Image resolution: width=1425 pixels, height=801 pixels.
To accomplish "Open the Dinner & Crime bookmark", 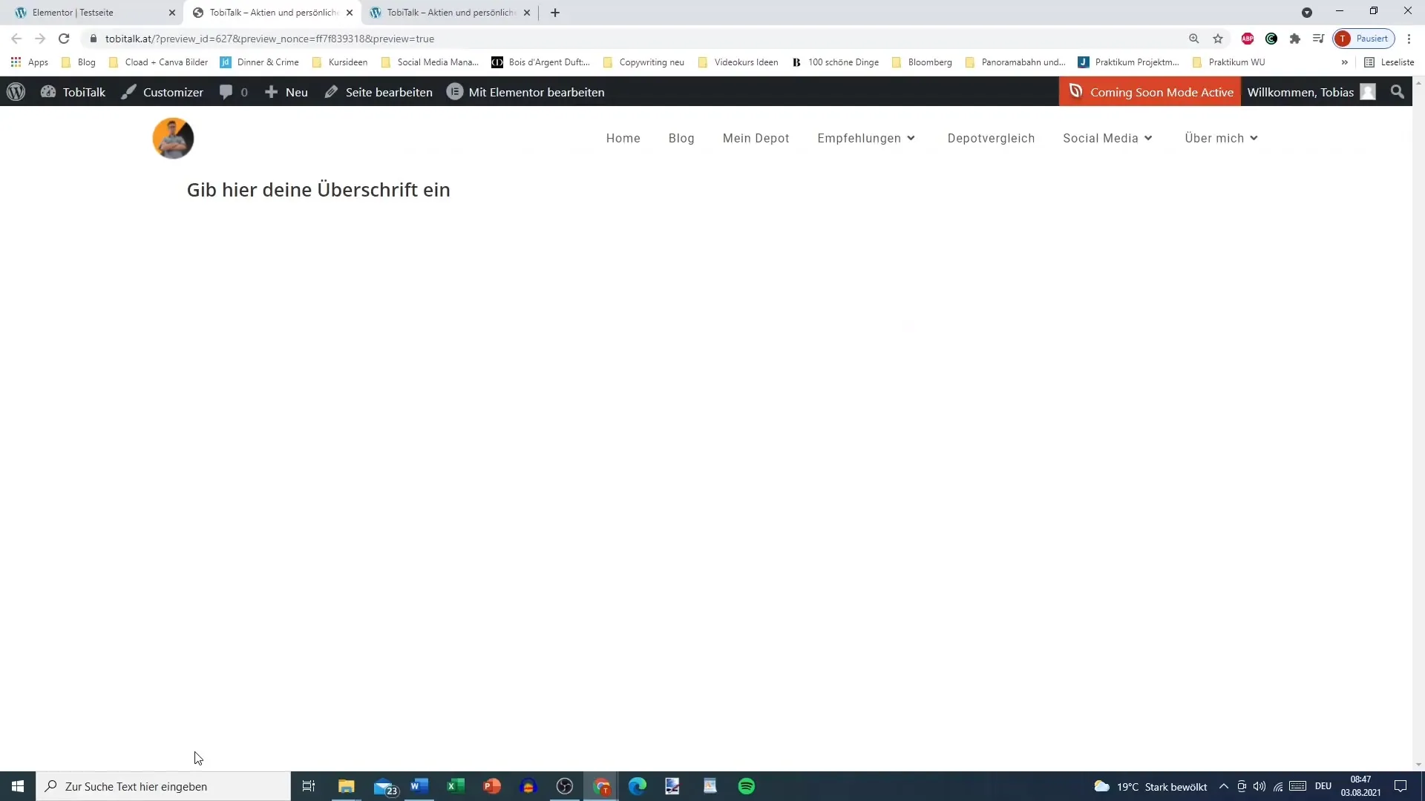I will 260,62.
